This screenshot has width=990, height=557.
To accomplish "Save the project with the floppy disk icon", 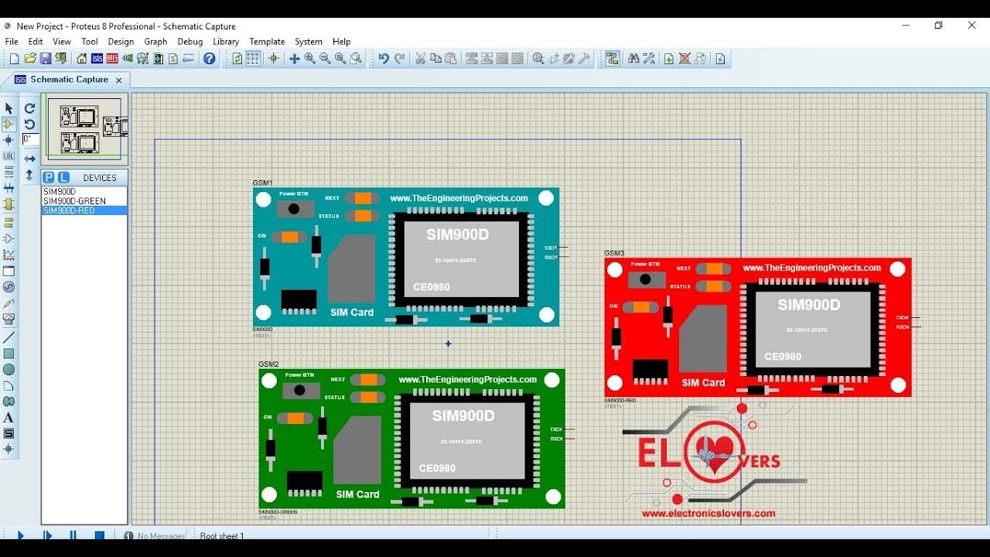I will click(46, 59).
